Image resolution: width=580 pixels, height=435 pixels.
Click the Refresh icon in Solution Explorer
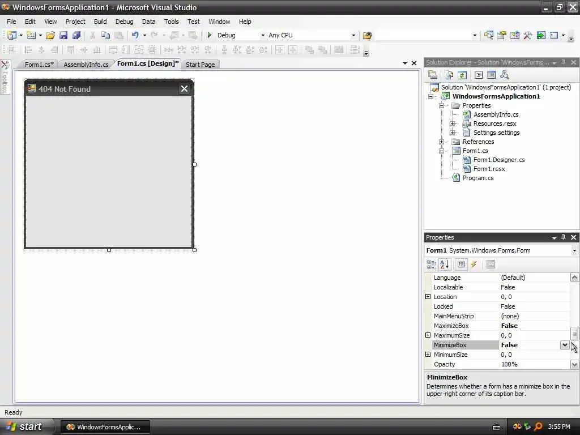tap(462, 75)
